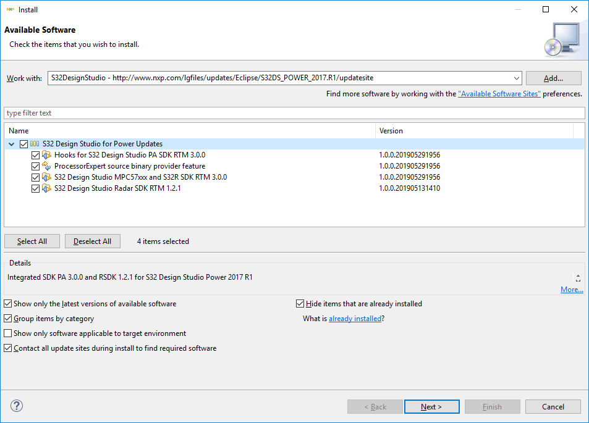Click version 1.0.0.201905131410 cell
This screenshot has height=423, width=589.
[x=409, y=188]
